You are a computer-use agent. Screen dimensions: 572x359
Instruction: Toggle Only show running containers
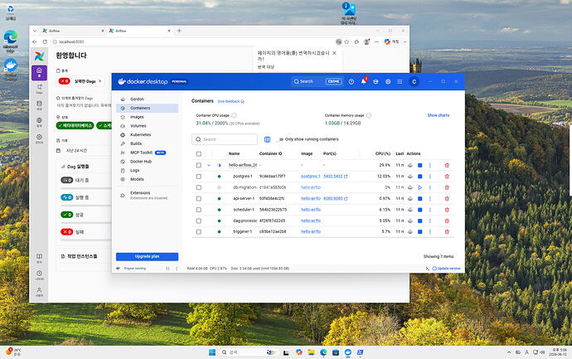pyautogui.click(x=279, y=139)
